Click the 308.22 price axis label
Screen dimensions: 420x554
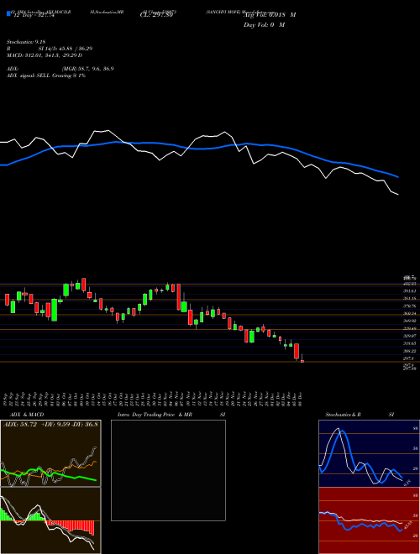pos(412,351)
